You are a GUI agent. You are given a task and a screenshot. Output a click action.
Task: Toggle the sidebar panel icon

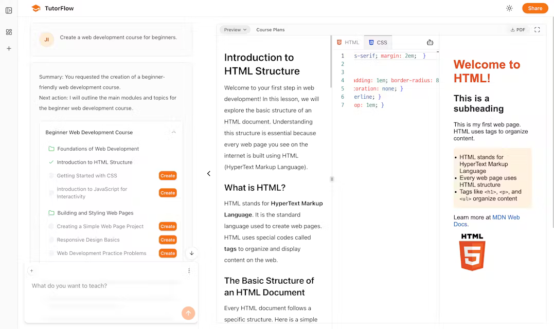pyautogui.click(x=9, y=10)
